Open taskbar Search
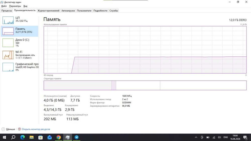 [13, 137]
